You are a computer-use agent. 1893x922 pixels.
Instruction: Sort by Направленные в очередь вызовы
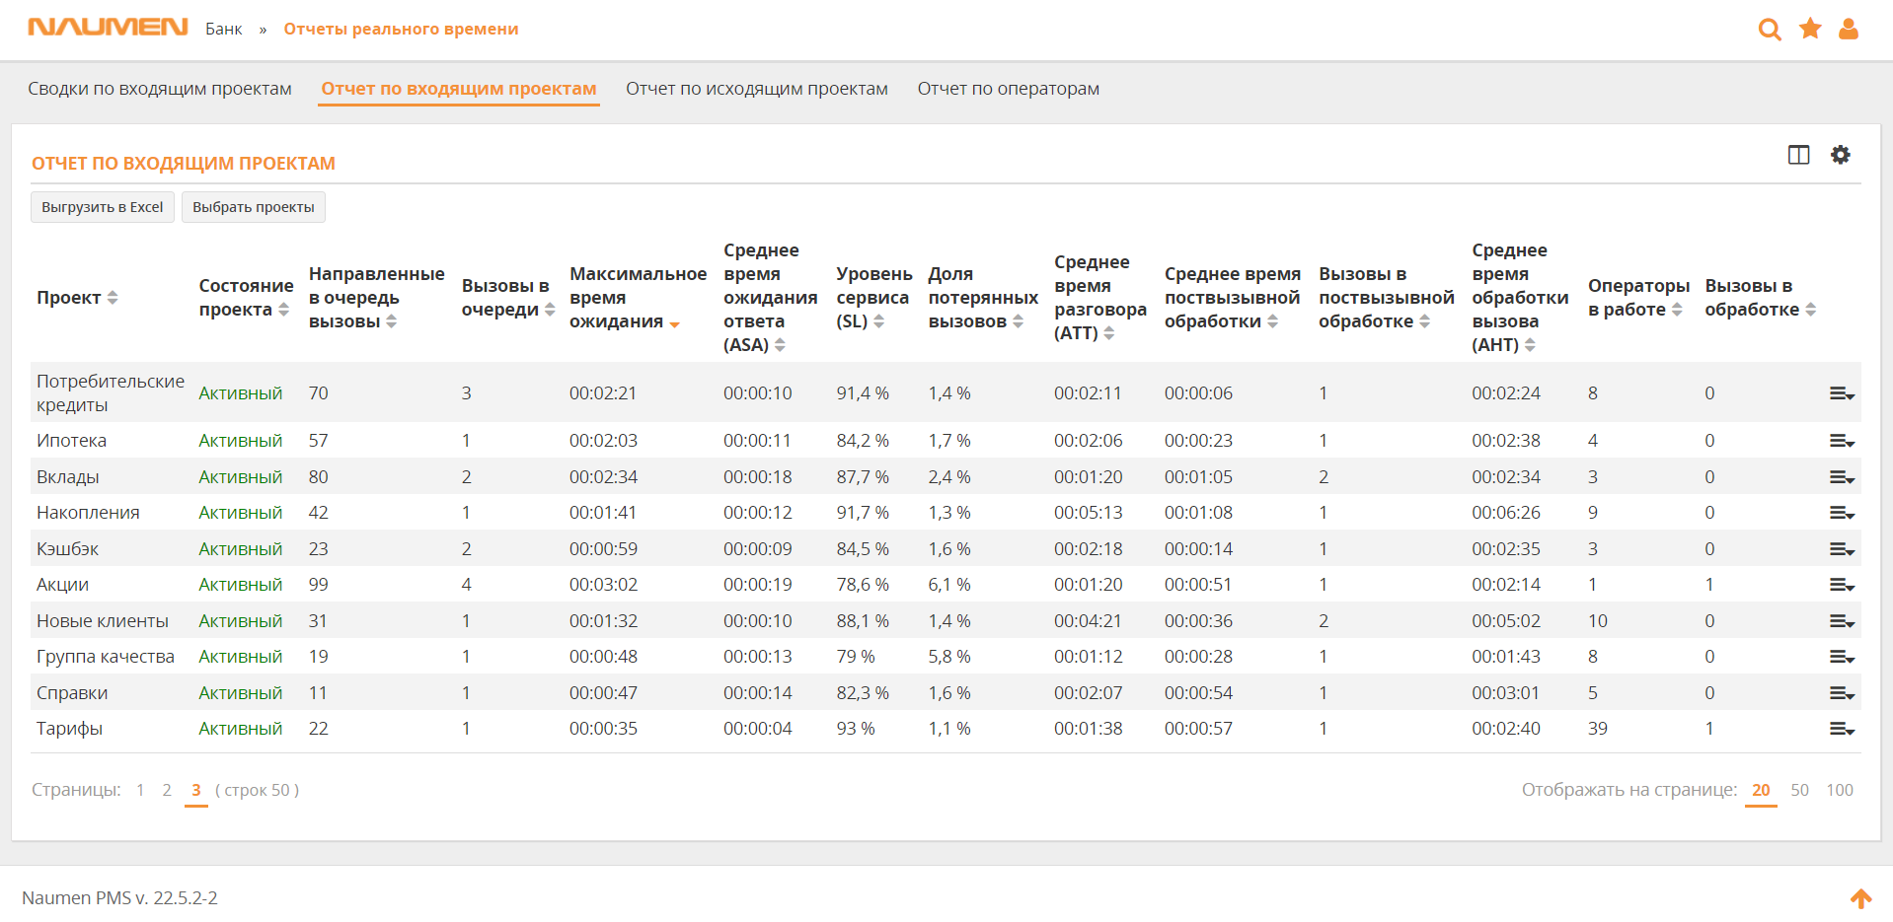tap(376, 298)
